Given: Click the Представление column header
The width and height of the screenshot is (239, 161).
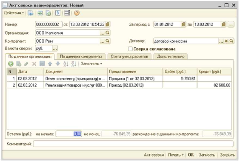Looking at the screenshot, I should coord(135,72).
